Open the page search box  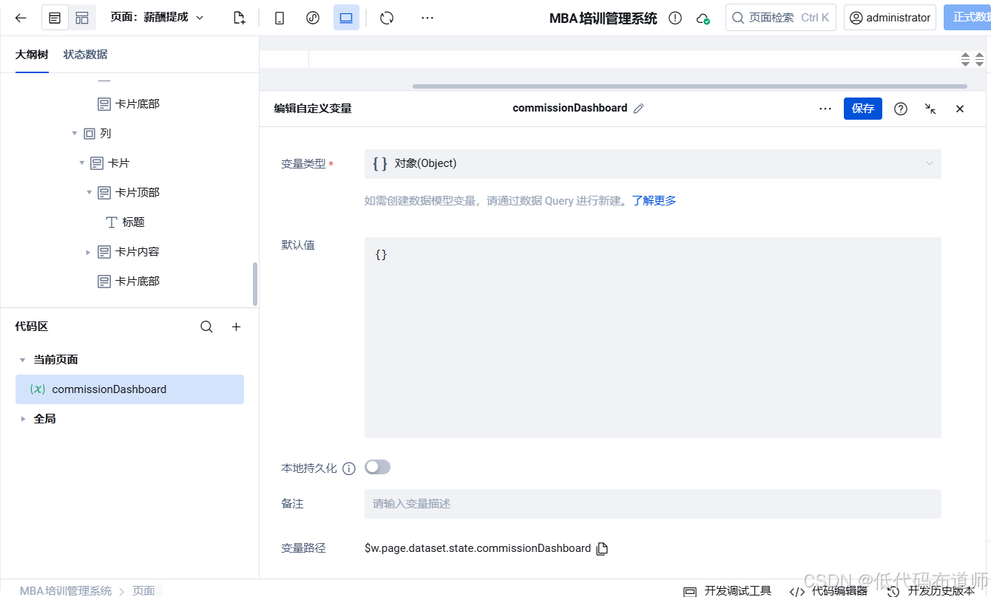point(781,18)
